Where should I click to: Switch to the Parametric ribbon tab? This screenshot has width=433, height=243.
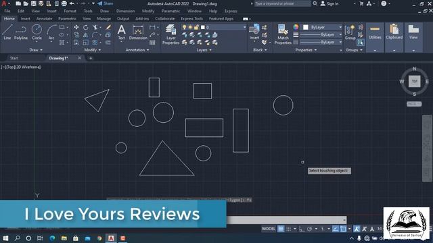[67, 19]
